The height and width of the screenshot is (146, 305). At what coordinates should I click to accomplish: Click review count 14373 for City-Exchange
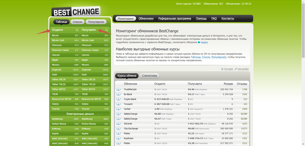[244, 129]
